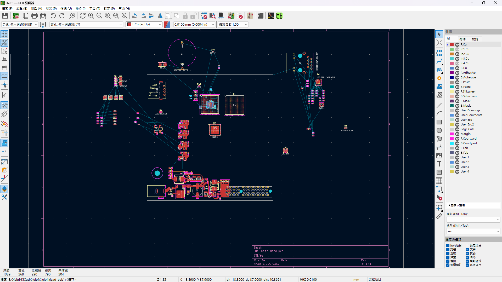
Task: Expand the 層顯示選項 section
Action: pos(457,205)
